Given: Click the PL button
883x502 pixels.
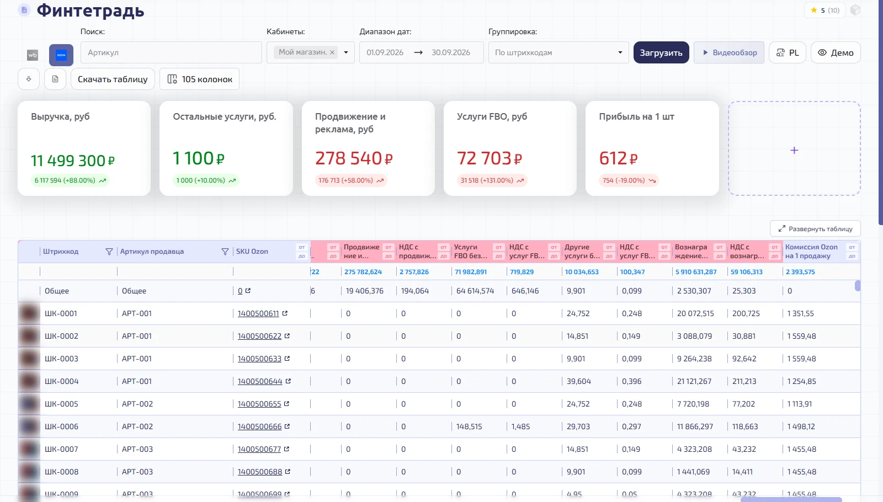Looking at the screenshot, I should (788, 52).
